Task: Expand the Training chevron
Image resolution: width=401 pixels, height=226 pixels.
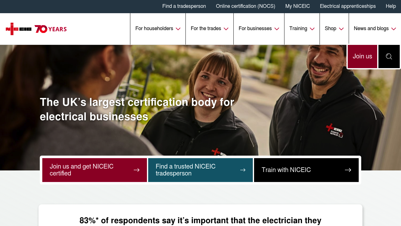Action: 312,29
